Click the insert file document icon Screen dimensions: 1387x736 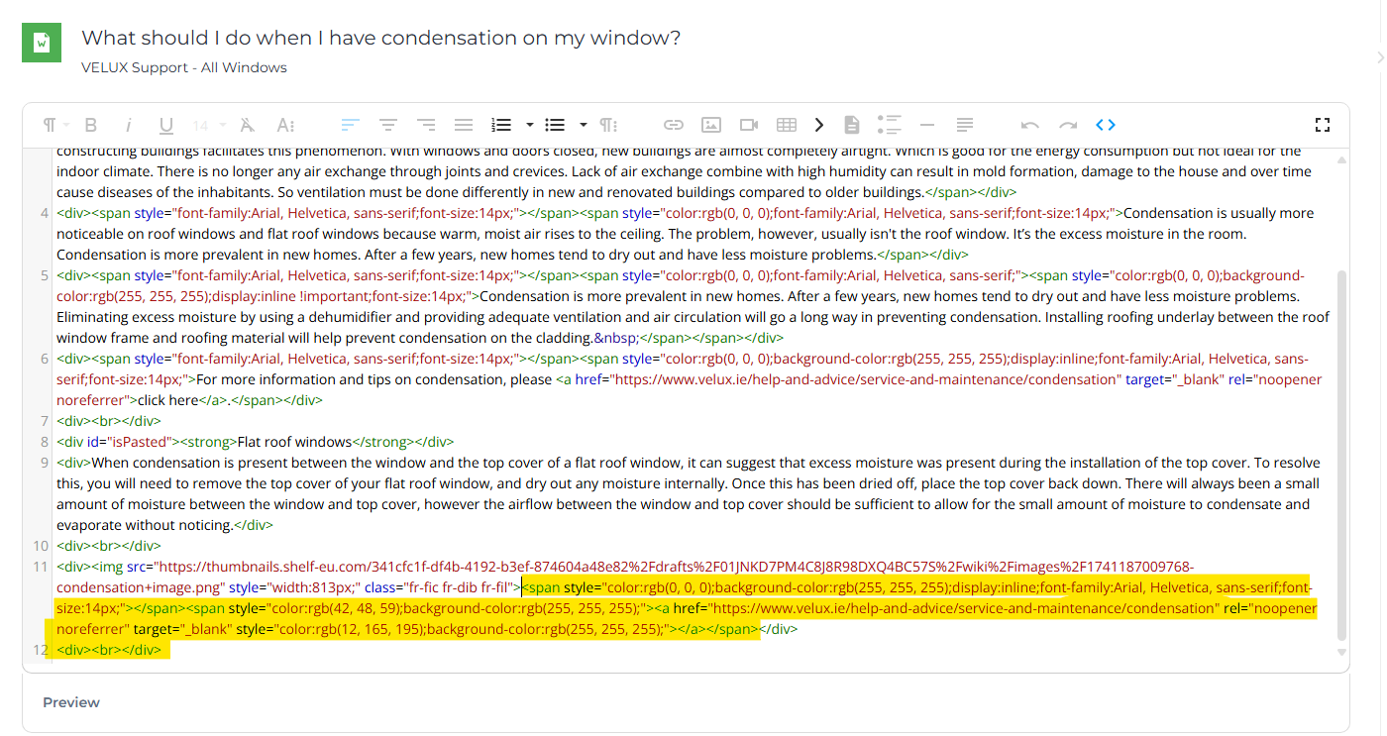[x=851, y=125]
